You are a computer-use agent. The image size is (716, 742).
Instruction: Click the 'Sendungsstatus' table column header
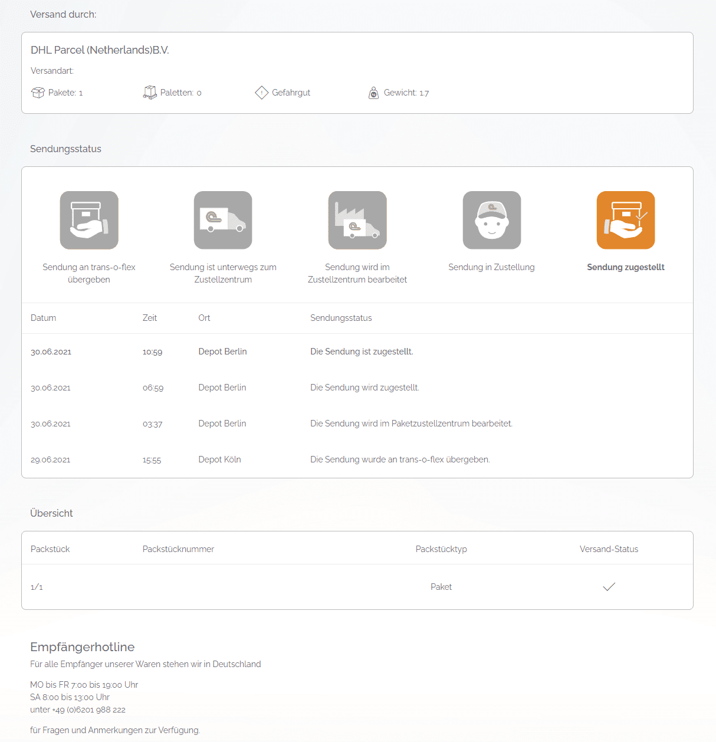click(x=341, y=318)
